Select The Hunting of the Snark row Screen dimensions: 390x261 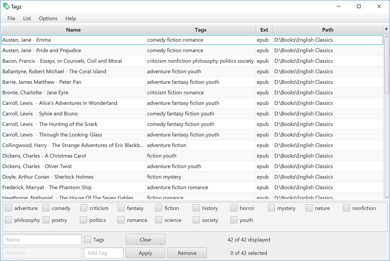pyautogui.click(x=192, y=124)
